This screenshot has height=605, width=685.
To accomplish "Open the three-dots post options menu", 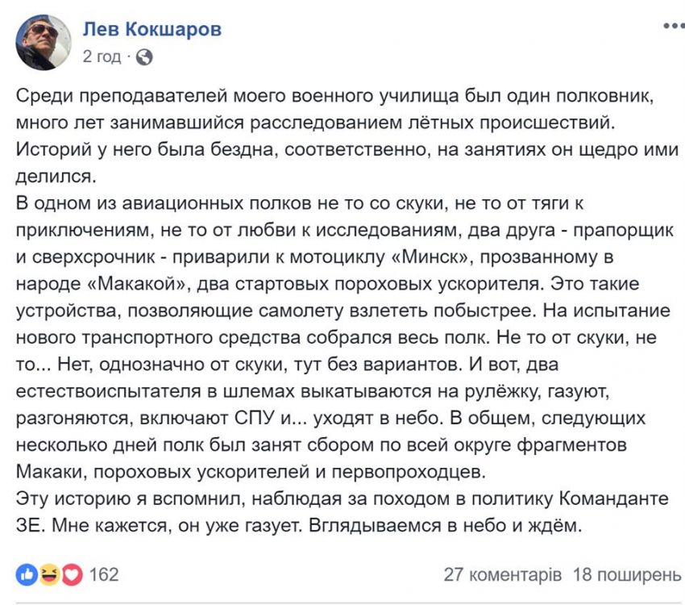I will [x=673, y=25].
